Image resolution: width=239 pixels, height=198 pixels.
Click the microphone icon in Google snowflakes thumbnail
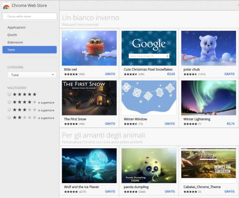point(167,56)
